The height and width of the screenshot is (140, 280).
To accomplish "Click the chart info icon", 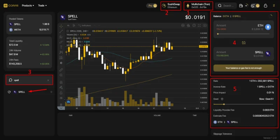I will click(194, 25).
